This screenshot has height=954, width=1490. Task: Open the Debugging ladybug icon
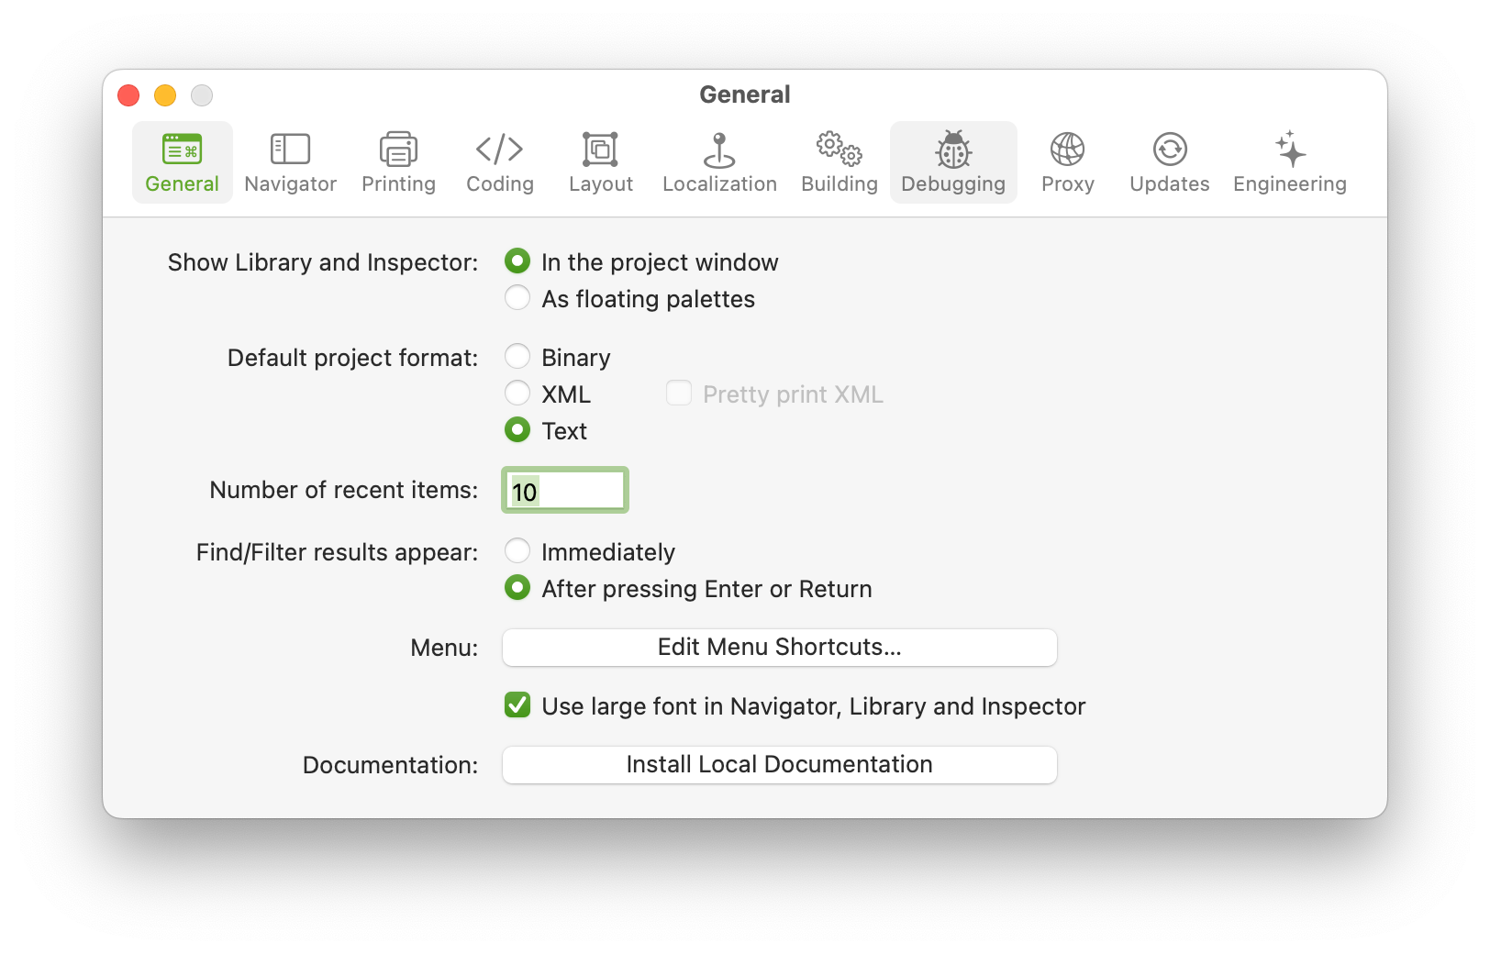(953, 149)
